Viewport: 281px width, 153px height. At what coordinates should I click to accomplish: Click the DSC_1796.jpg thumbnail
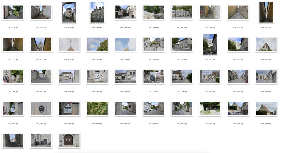125,76
